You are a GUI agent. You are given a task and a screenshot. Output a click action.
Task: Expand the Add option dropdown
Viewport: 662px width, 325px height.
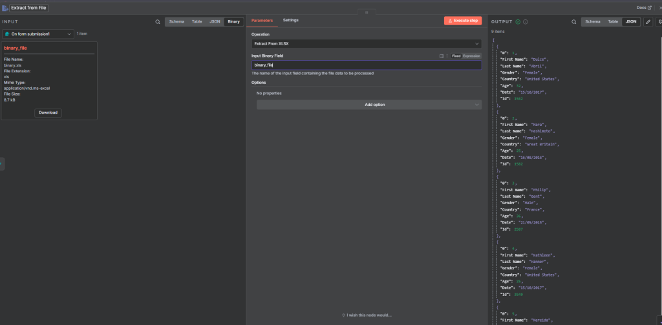(368, 105)
